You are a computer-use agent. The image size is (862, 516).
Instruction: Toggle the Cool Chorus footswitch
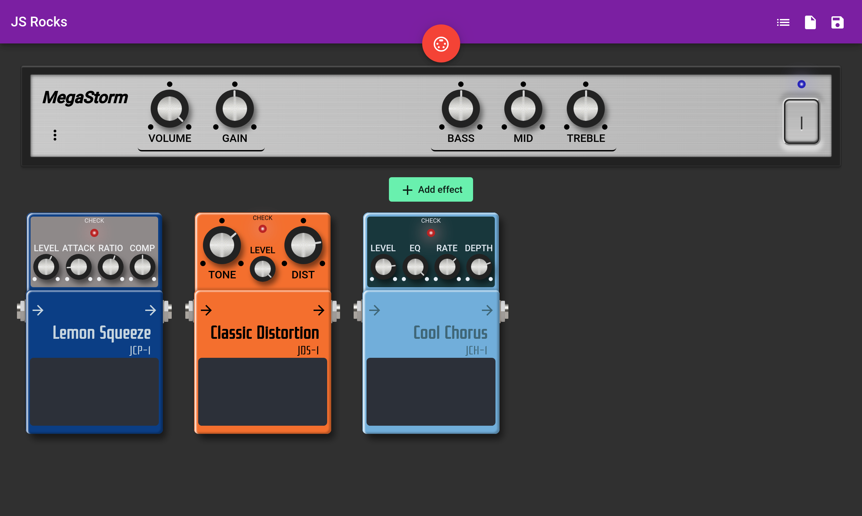[431, 391]
